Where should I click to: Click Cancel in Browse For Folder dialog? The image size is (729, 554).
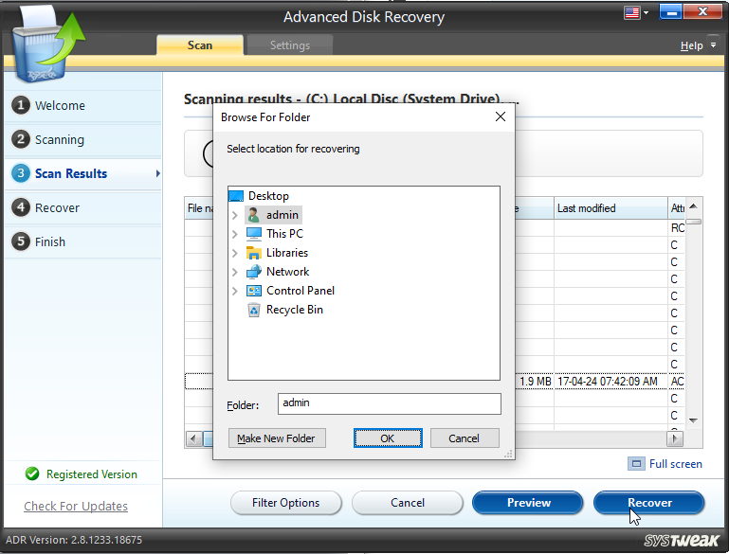point(464,438)
